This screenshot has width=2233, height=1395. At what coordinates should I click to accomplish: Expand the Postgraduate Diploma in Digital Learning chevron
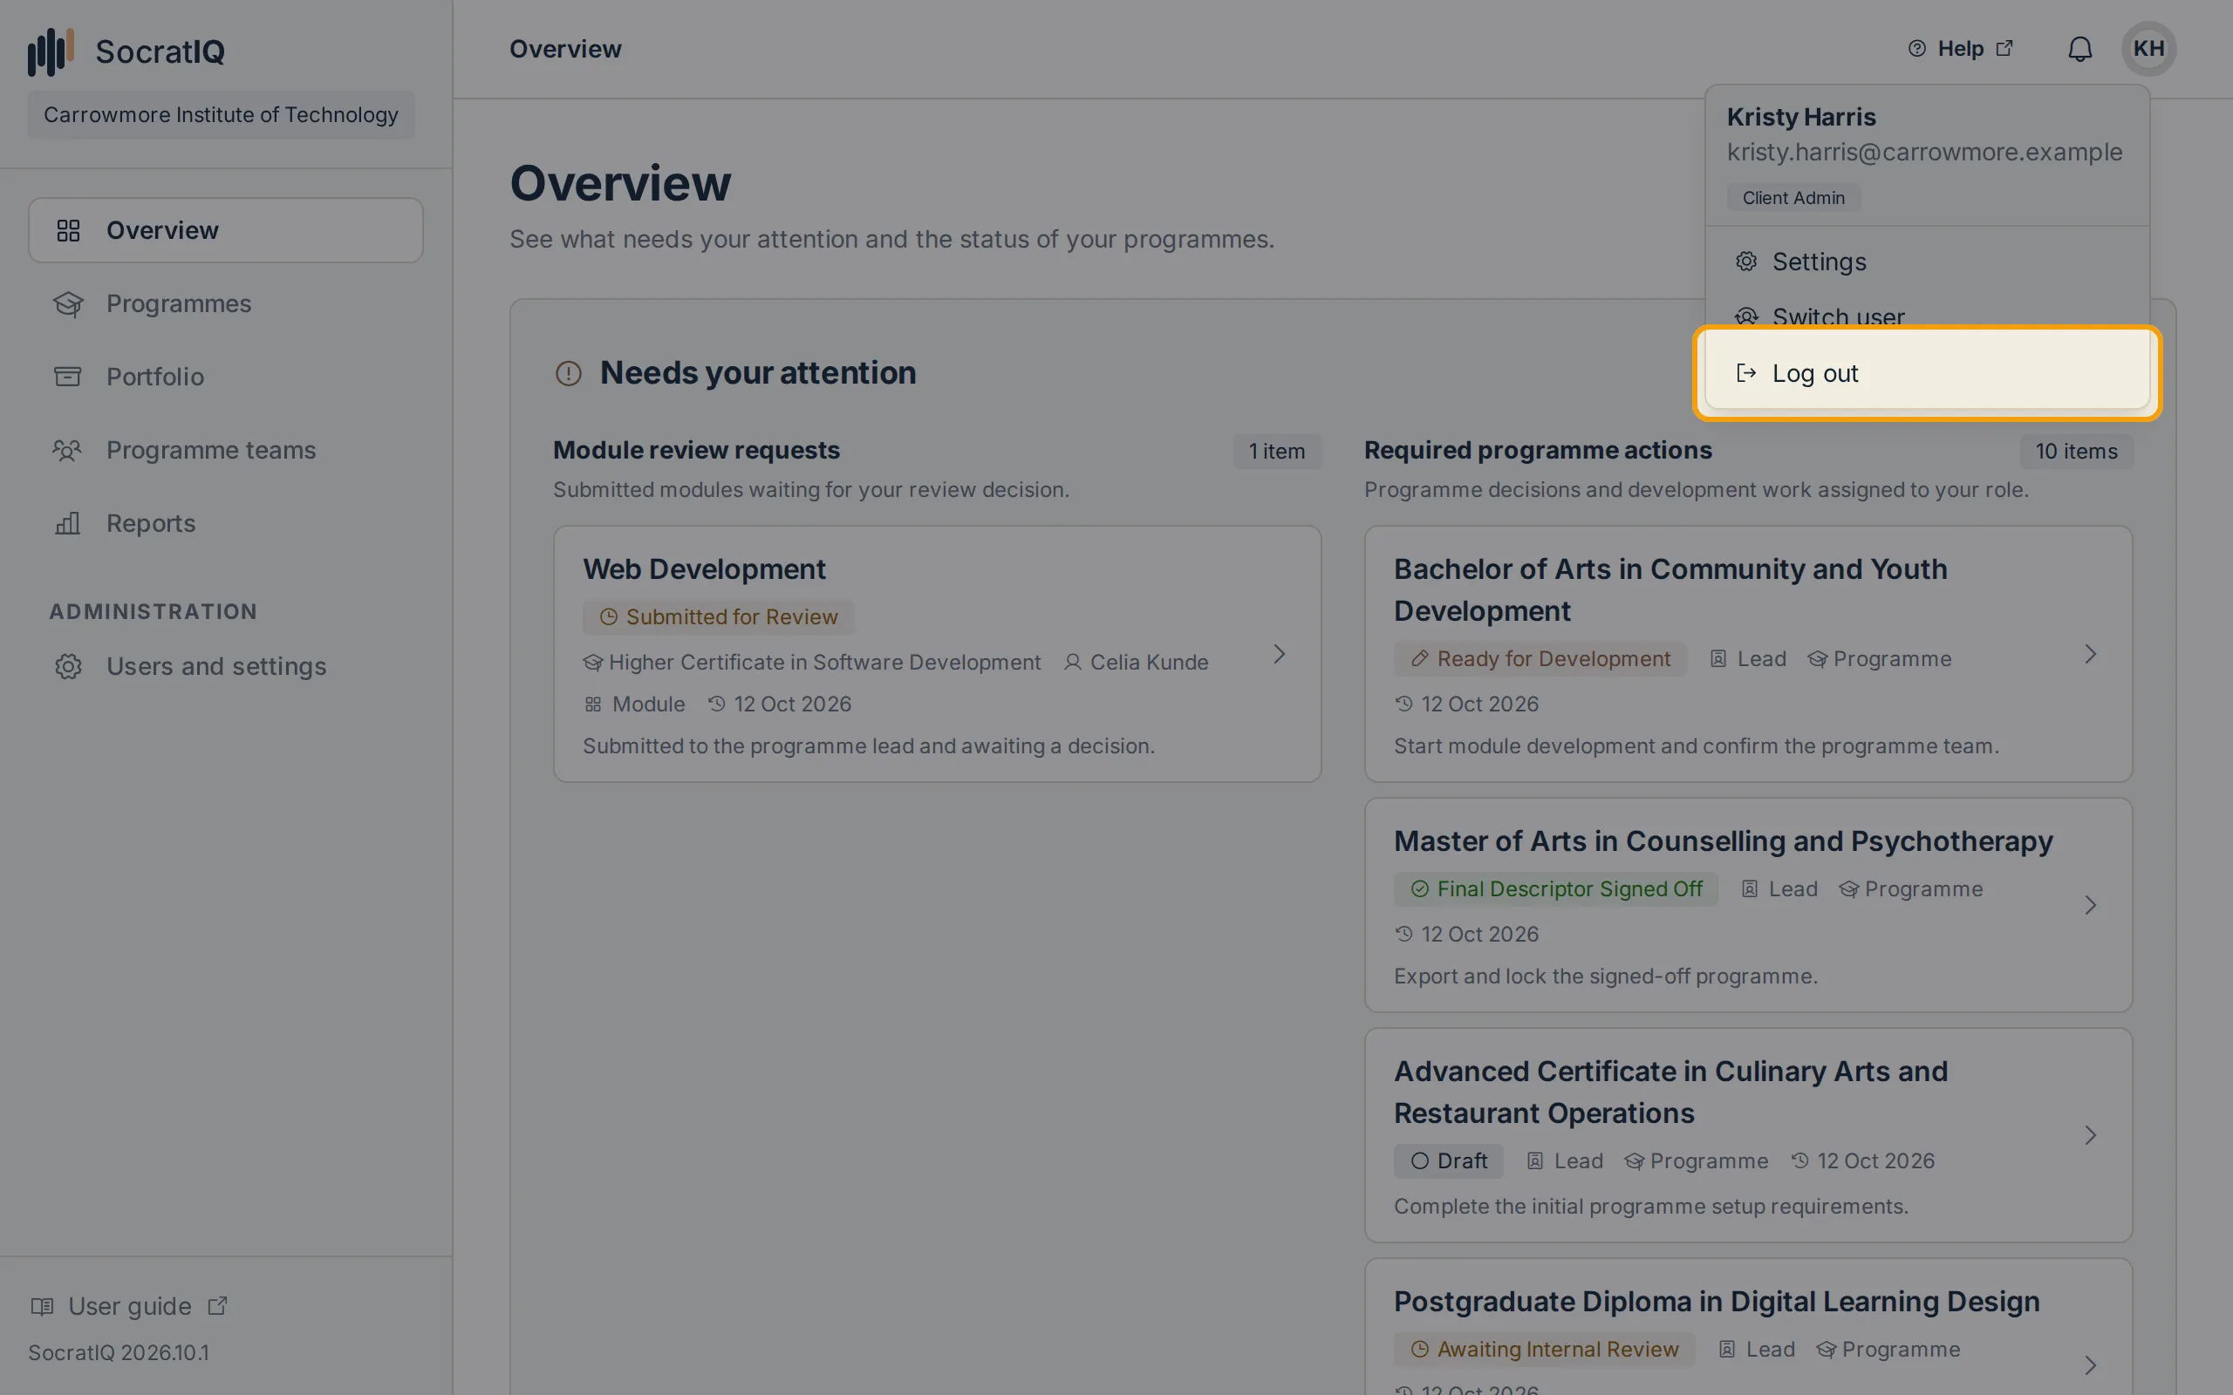(x=2091, y=1364)
